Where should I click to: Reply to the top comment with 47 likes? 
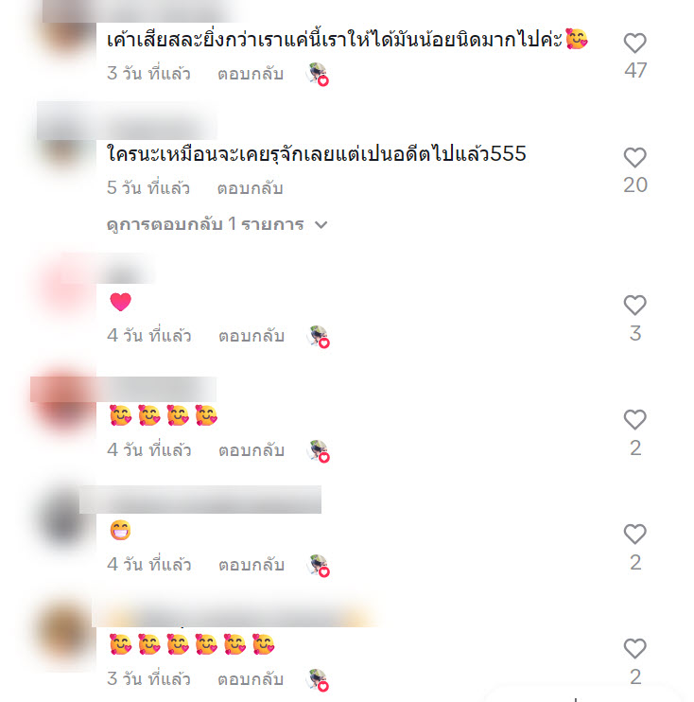point(251,74)
